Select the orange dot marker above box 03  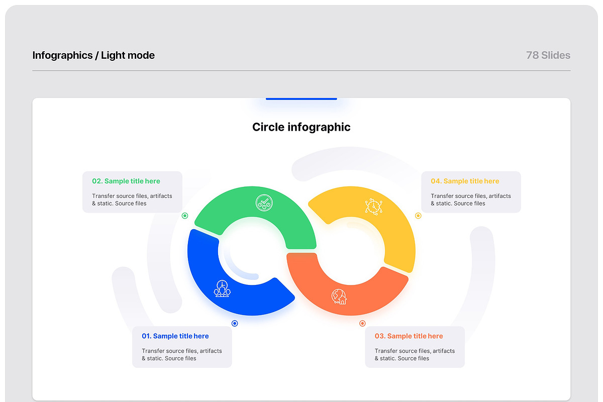(x=362, y=324)
